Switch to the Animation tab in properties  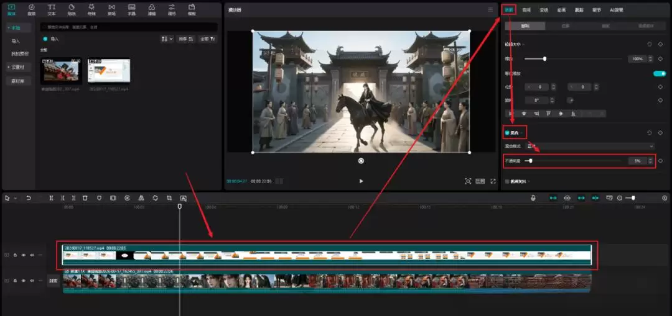click(561, 10)
